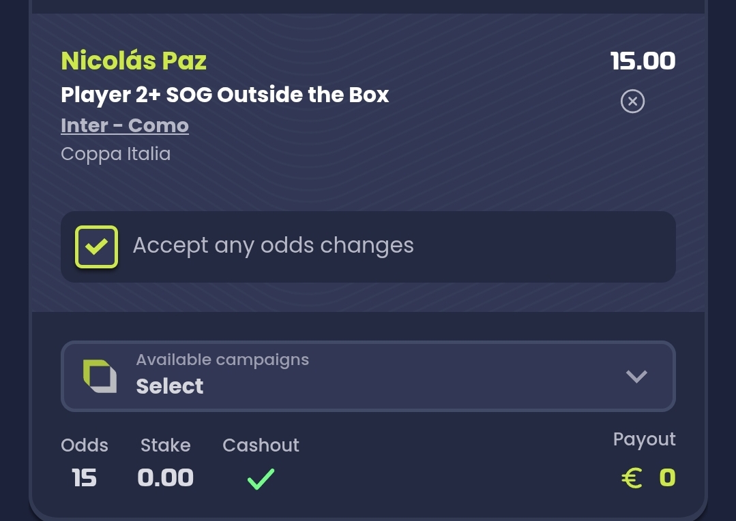
Task: Untick the Accept any odds changes checkbox
Action: click(x=96, y=247)
